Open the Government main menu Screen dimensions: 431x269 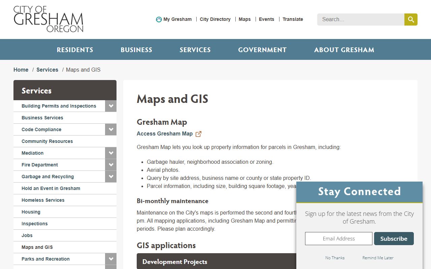262,50
